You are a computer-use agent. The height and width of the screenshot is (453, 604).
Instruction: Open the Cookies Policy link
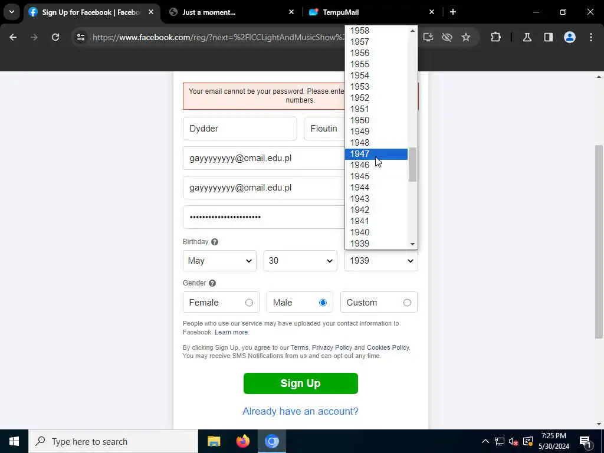point(388,348)
